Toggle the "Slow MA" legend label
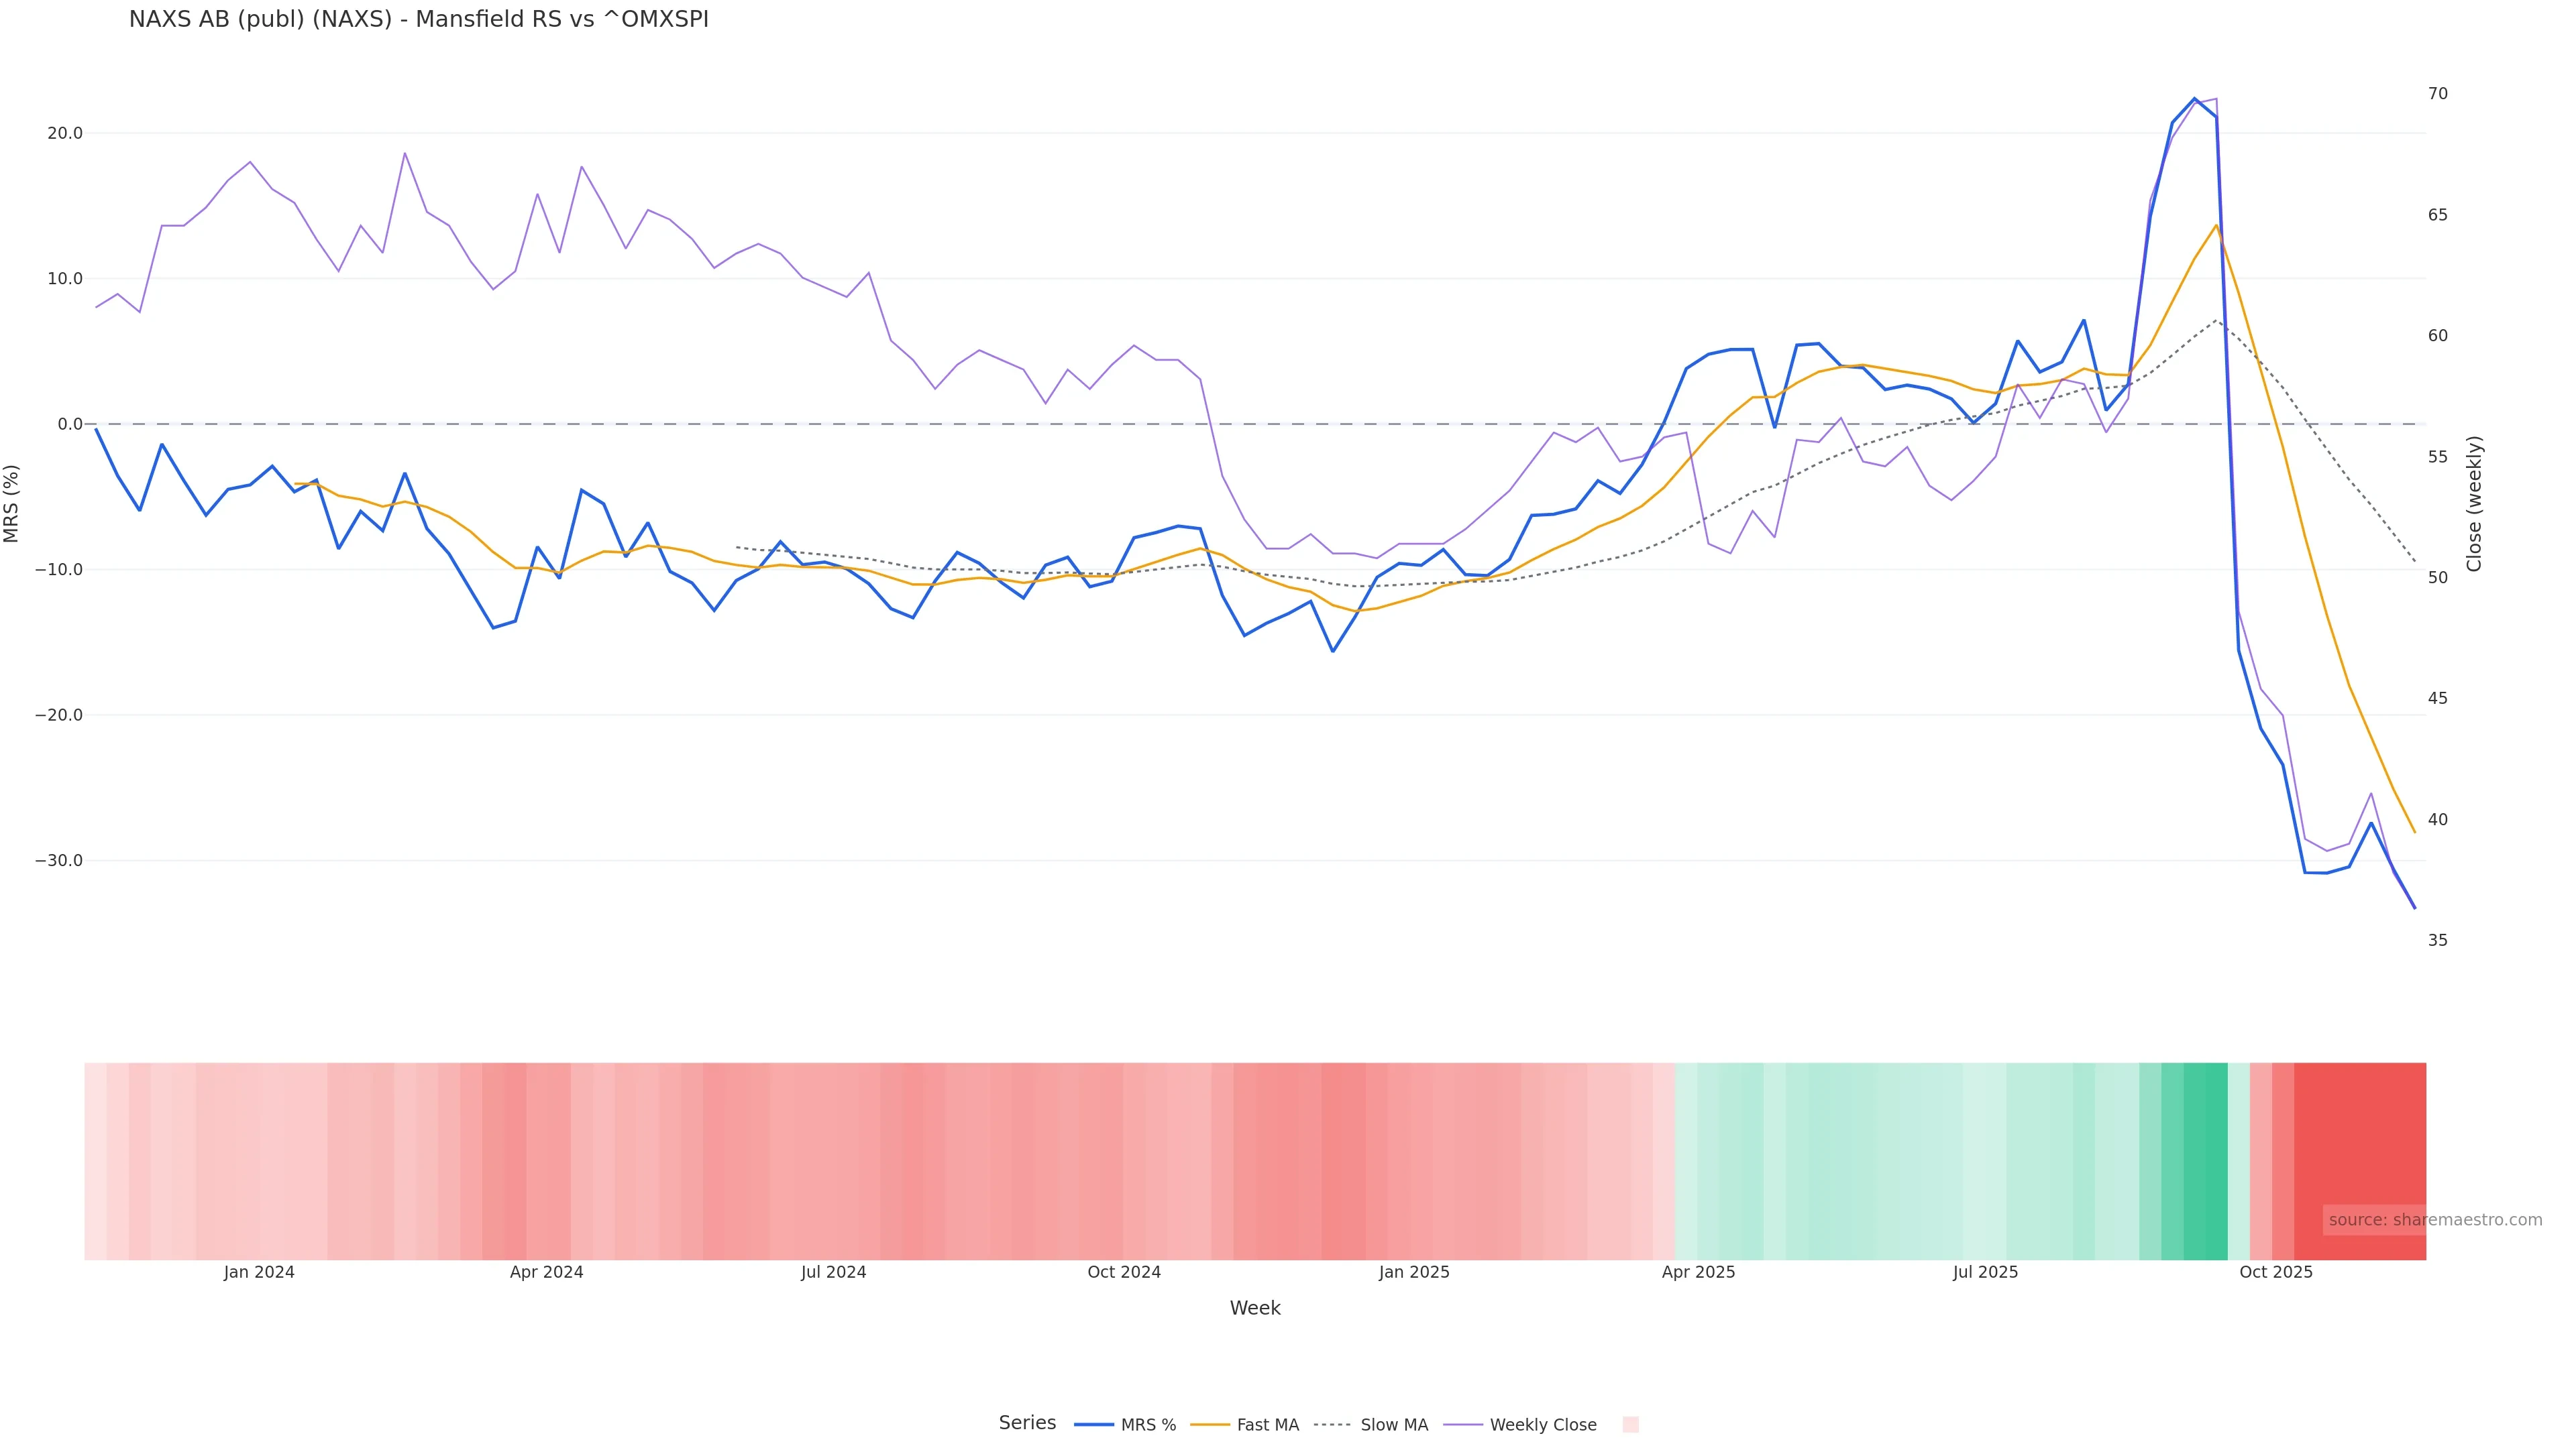Screen dimensions: 2576x1448 [1394, 1425]
